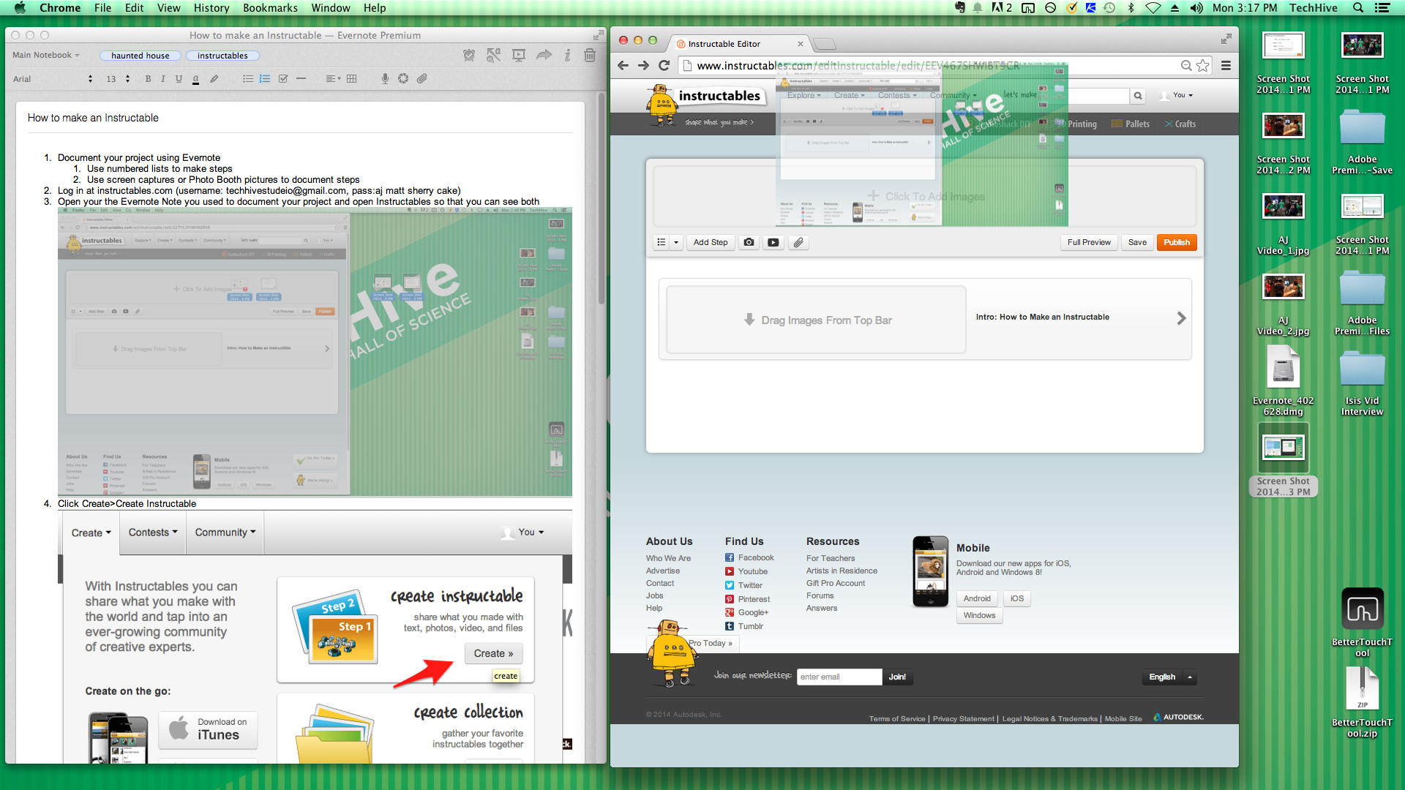
Task: Open the Evernote text color swatch
Action: pyautogui.click(x=195, y=78)
